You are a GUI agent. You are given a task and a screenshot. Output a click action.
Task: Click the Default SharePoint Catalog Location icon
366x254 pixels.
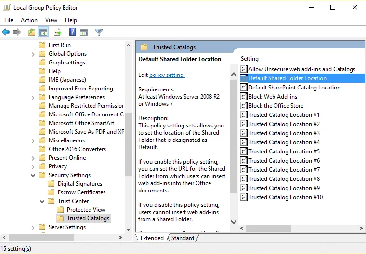tap(244, 88)
